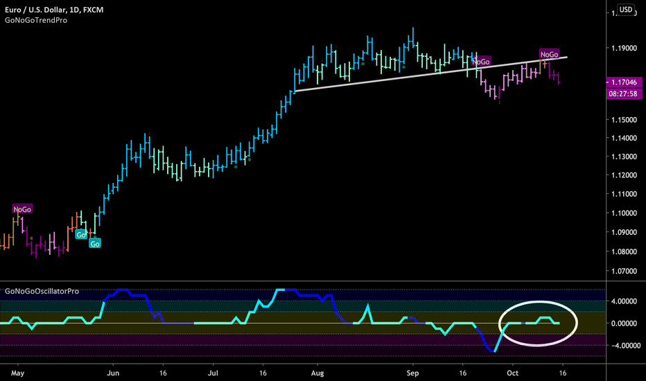Click the USD currency button

click(x=626, y=10)
